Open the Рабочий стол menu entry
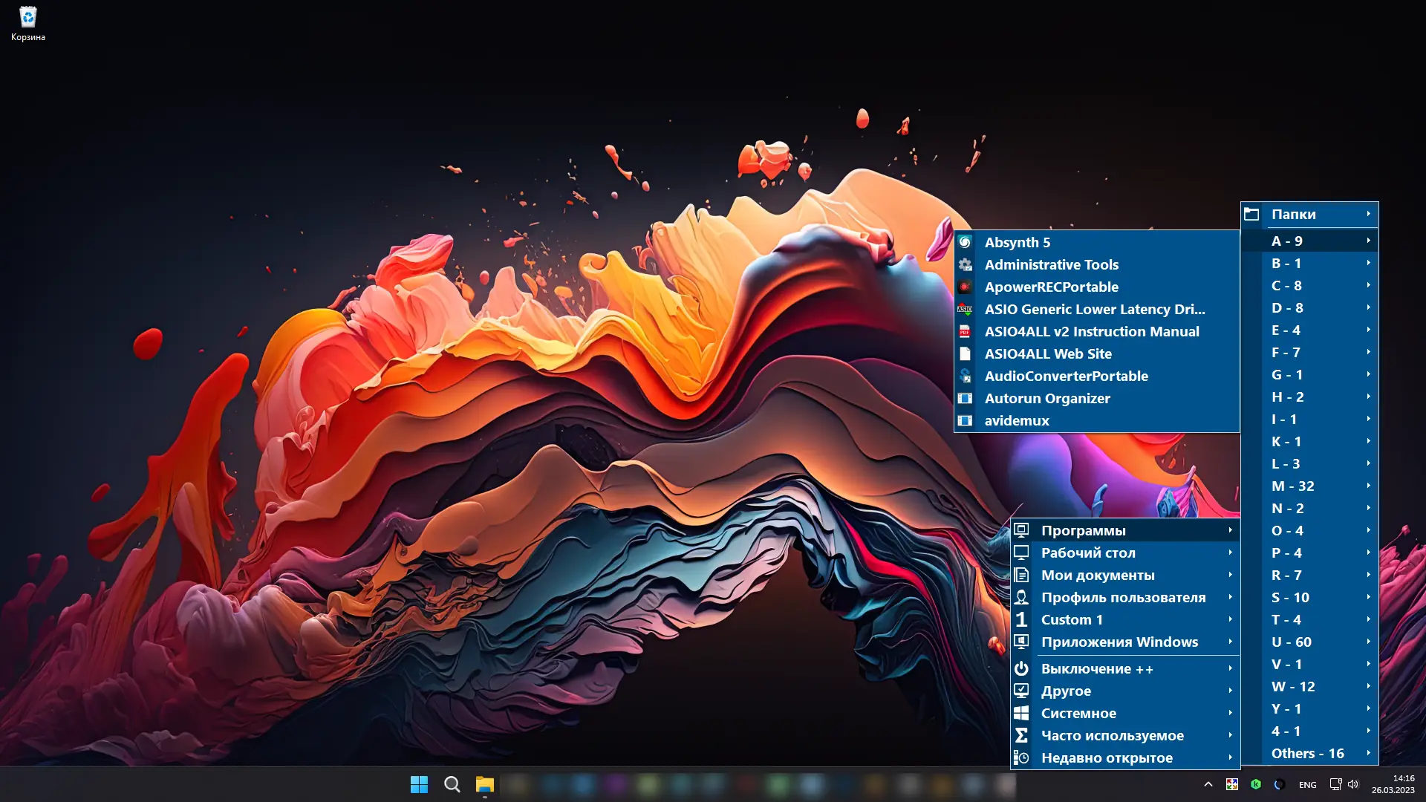This screenshot has width=1426, height=802. [1087, 552]
